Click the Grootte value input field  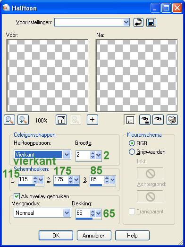(83, 155)
